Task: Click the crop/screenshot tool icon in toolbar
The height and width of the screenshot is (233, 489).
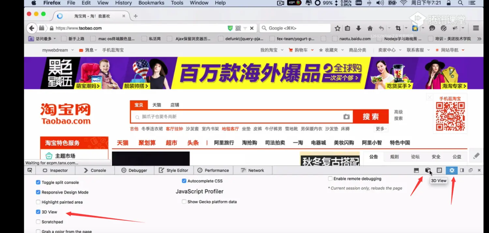Action: point(398,28)
